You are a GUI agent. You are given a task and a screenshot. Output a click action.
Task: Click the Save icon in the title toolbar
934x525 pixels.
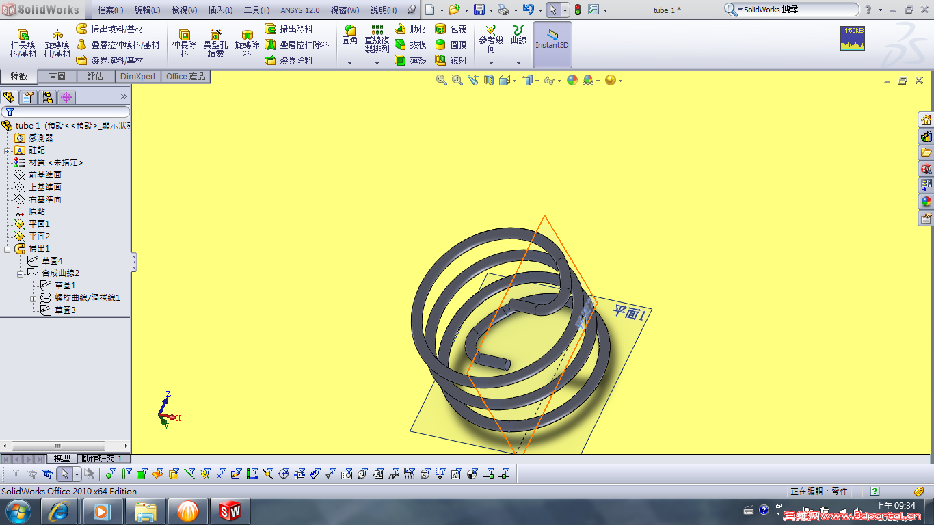click(x=479, y=10)
